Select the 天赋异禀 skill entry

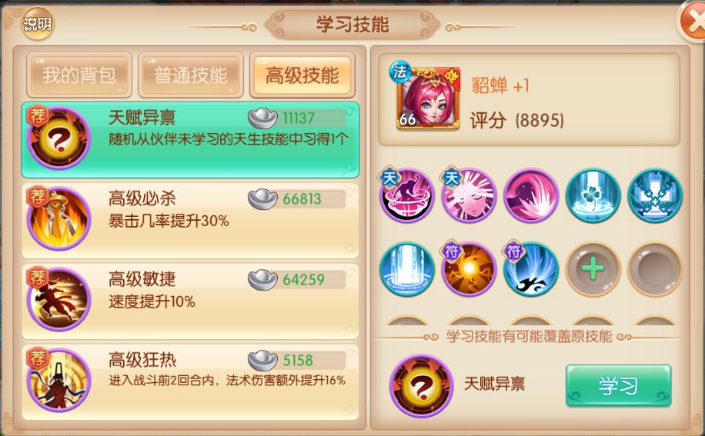click(190, 140)
